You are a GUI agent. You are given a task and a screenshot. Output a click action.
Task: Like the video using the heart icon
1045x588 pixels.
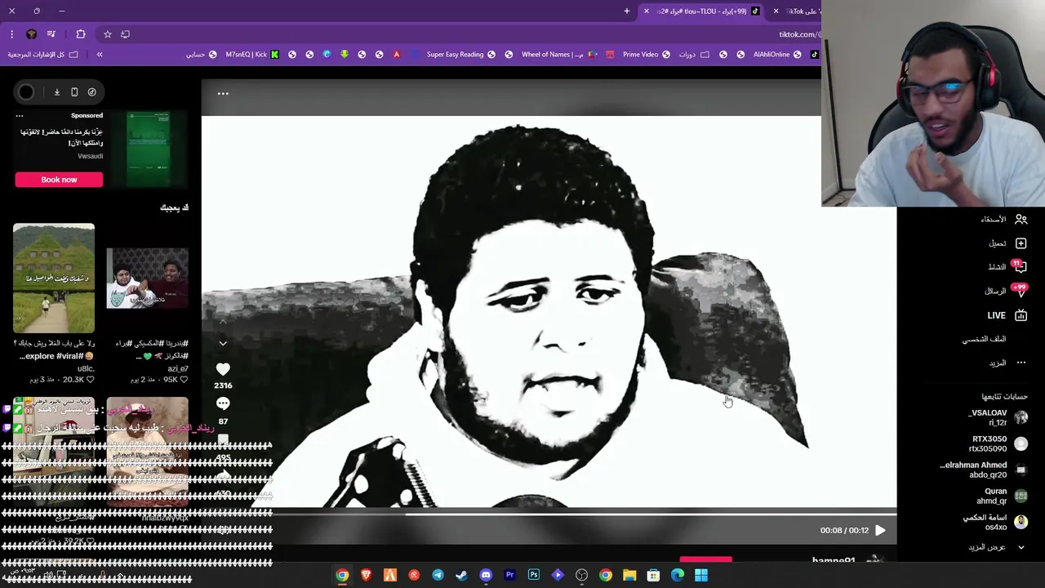coord(223,369)
